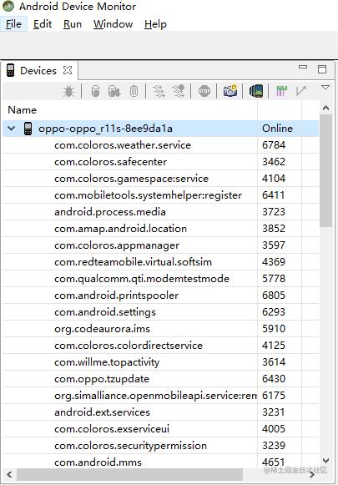This screenshot has height=485, width=338.
Task: Click the Online status cell
Action: point(277,129)
